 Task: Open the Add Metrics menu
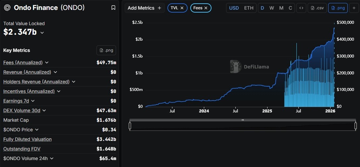click(x=145, y=8)
